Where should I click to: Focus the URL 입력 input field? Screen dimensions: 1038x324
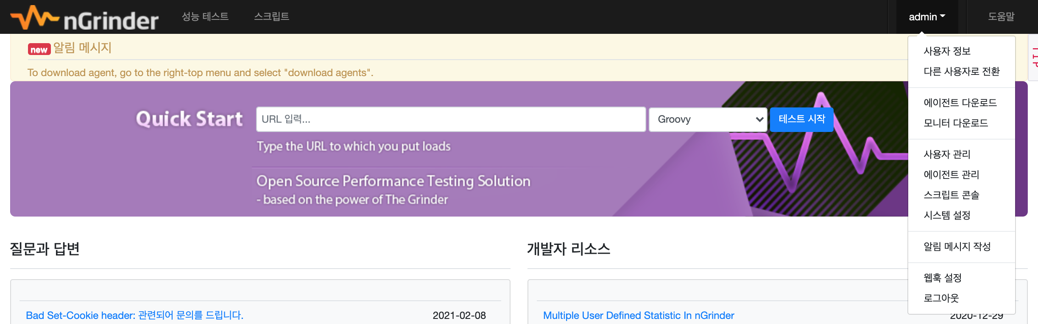point(451,119)
